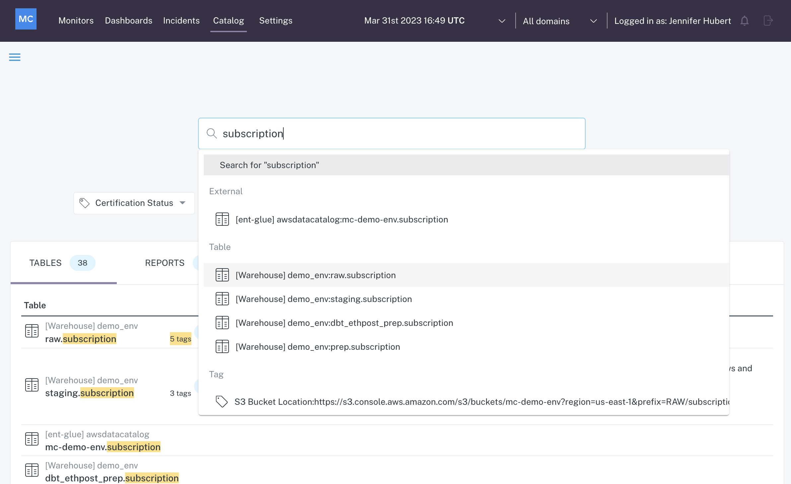
Task: Click the table icon beside raw.subscription row
Action: tap(32, 331)
